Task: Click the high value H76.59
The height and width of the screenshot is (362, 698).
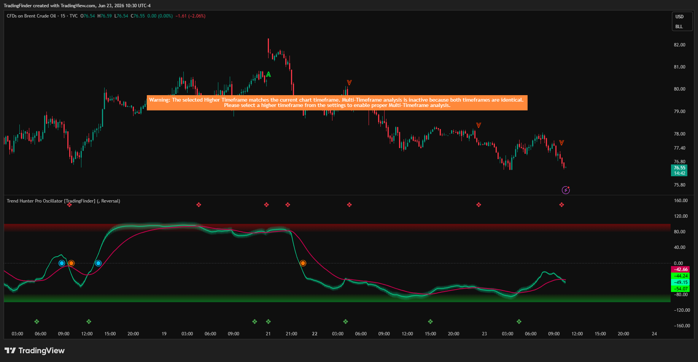Action: pyautogui.click(x=105, y=16)
